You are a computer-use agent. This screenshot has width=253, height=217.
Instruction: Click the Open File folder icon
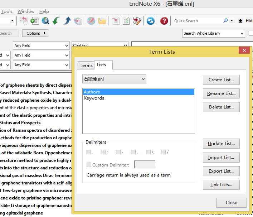coord(102,21)
